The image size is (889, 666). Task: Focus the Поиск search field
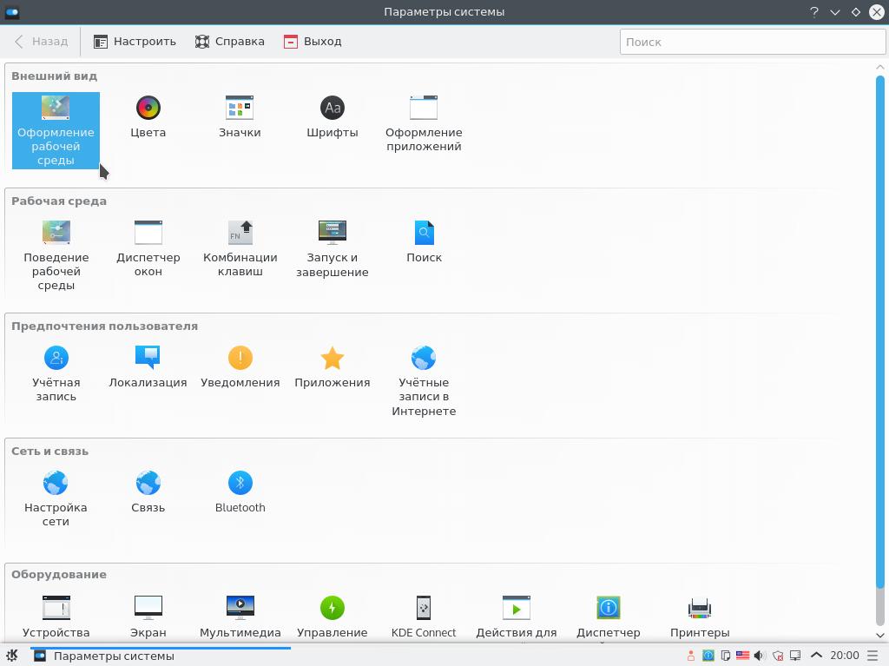coord(752,42)
